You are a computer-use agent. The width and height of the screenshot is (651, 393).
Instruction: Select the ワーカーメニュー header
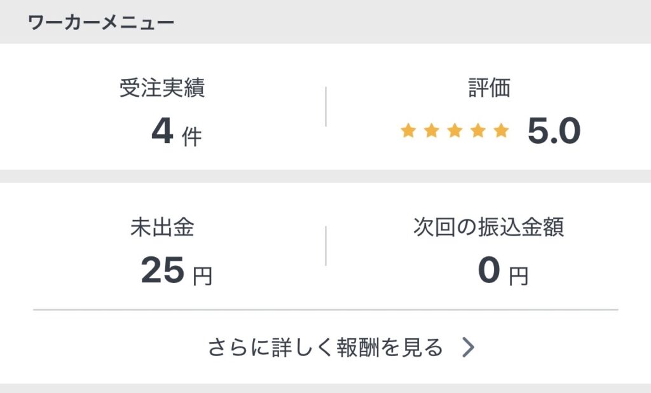(x=101, y=22)
